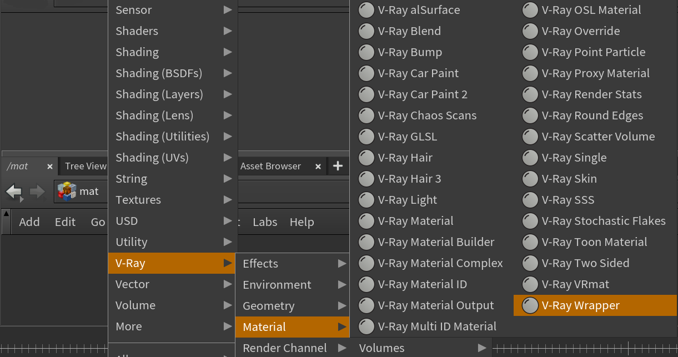The width and height of the screenshot is (678, 357).
Task: Click the V-Ray Proxy Material icon
Action: pos(531,73)
